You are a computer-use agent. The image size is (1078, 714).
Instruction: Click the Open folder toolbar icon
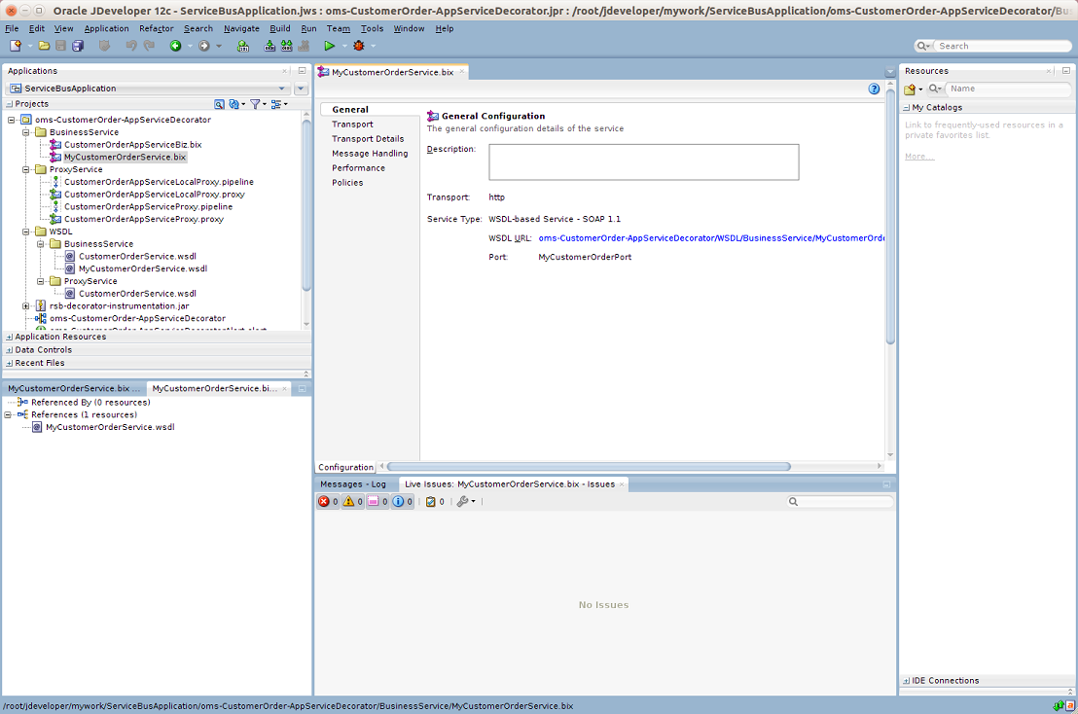44,46
